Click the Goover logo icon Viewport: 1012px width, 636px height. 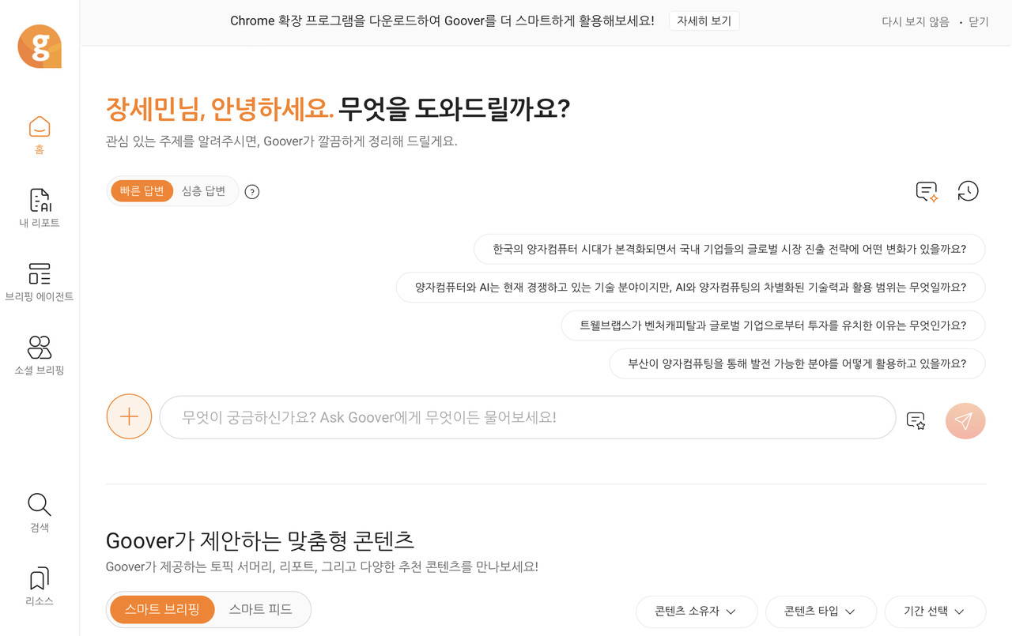pos(40,46)
